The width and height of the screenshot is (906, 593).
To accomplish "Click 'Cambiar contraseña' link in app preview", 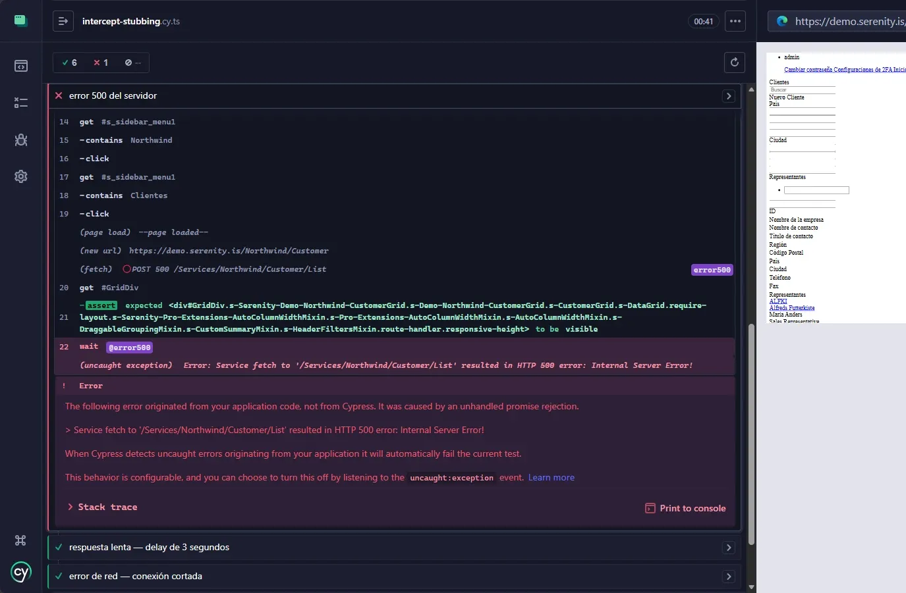I will click(x=808, y=70).
